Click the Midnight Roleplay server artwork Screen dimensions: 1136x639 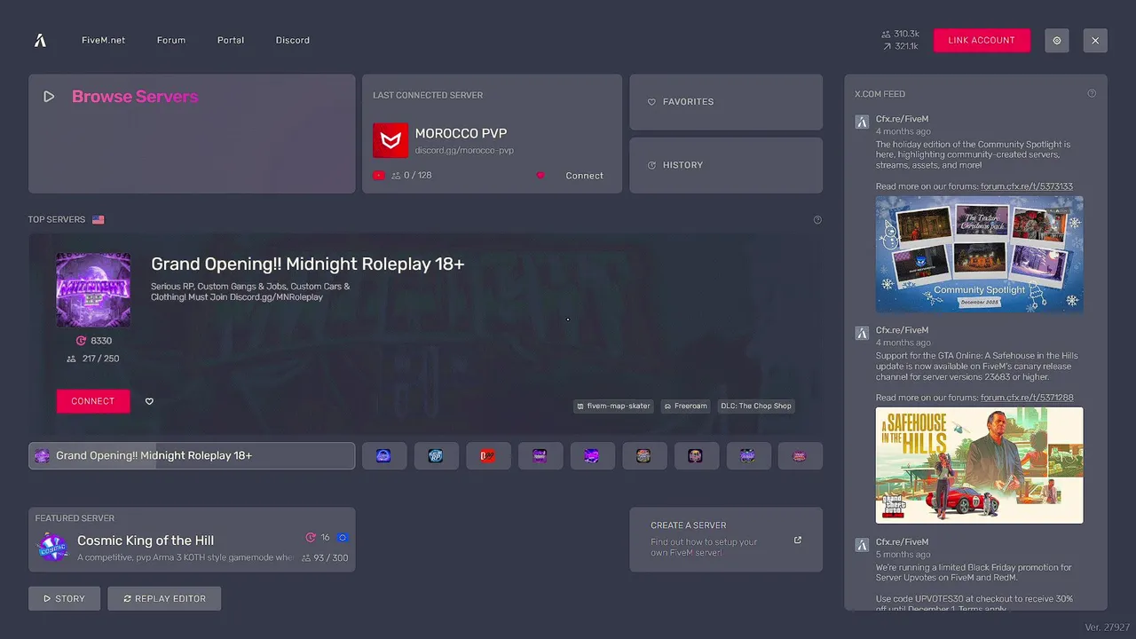click(x=93, y=290)
